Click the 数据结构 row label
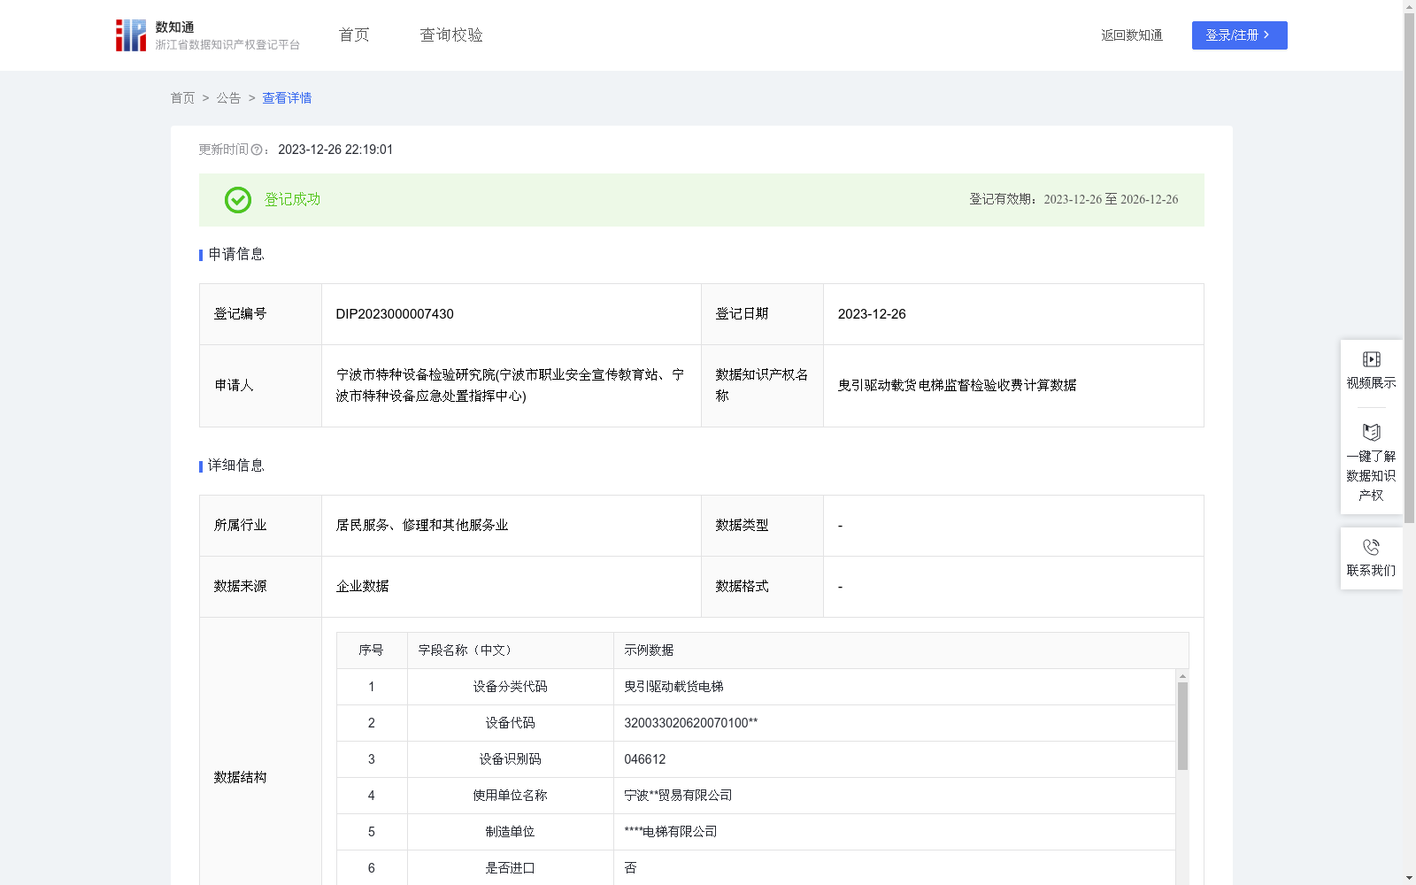Image resolution: width=1416 pixels, height=885 pixels. click(x=240, y=778)
